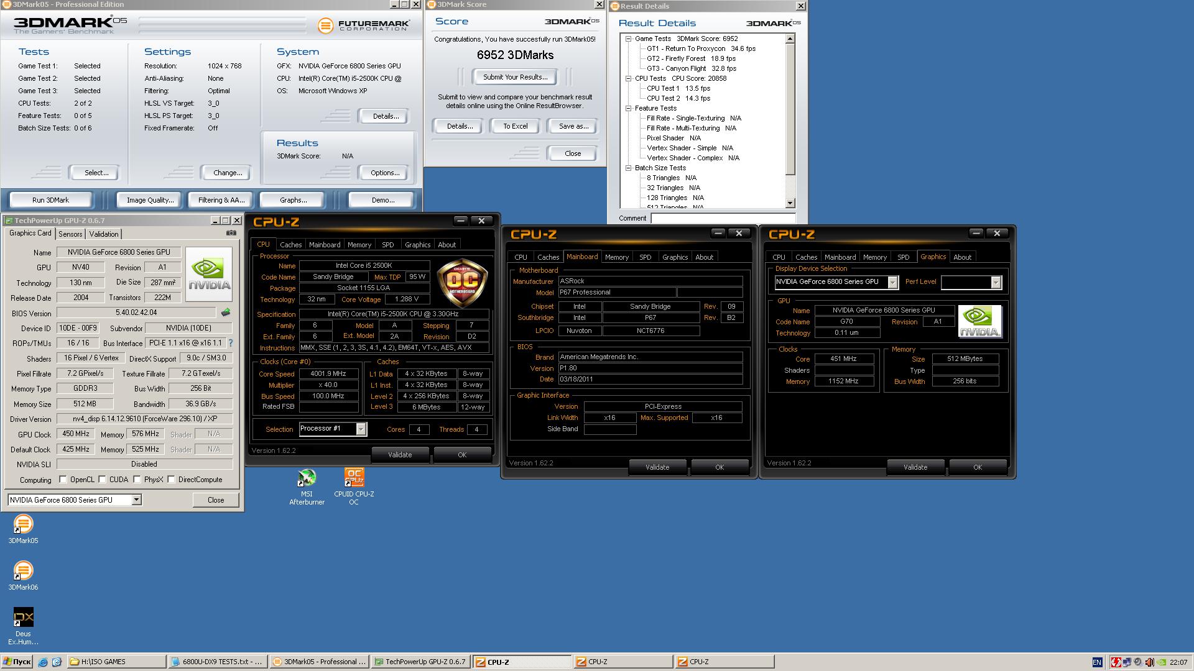Click the network computers tray icon

point(1127,662)
